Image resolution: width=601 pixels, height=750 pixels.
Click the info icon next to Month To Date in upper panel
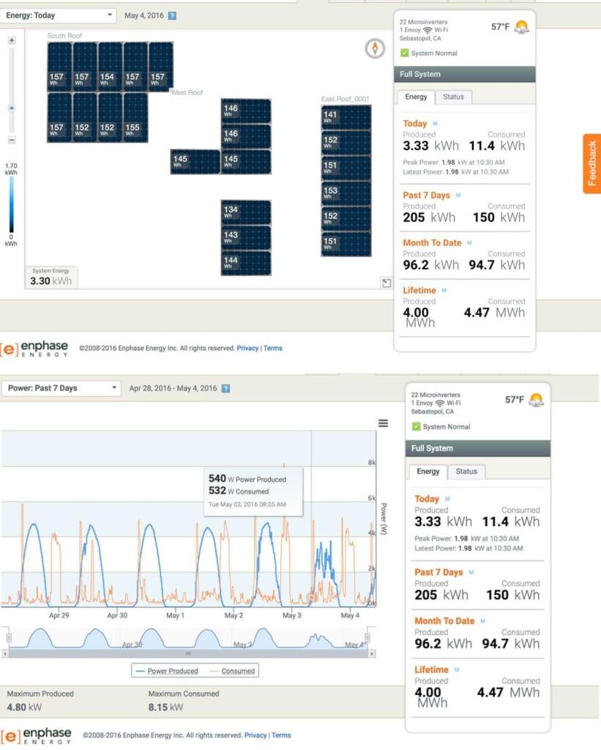click(469, 243)
